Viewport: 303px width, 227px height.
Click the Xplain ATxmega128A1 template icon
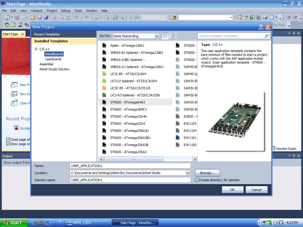coord(104,46)
